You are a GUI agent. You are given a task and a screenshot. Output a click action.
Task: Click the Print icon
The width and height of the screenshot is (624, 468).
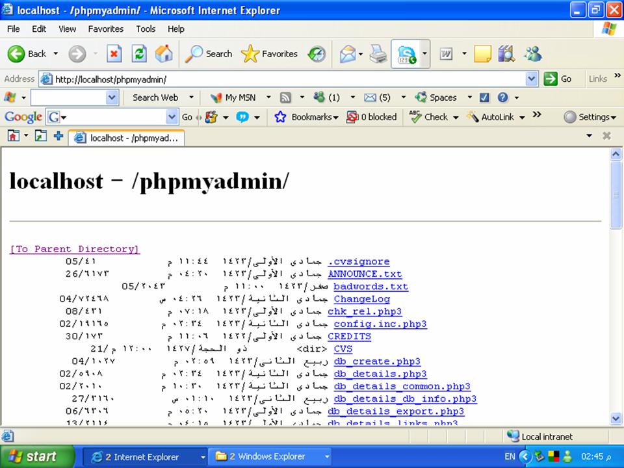pyautogui.click(x=378, y=54)
